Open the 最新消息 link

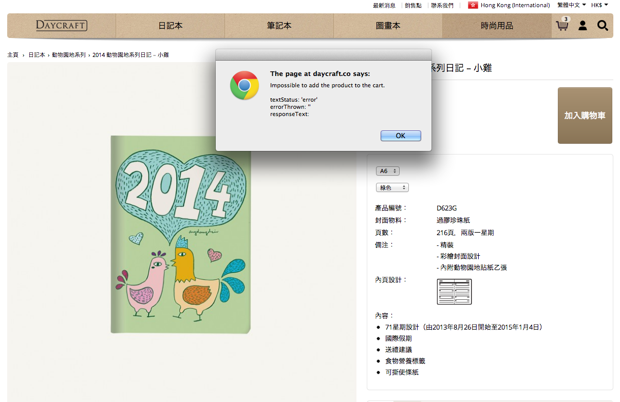(x=384, y=5)
